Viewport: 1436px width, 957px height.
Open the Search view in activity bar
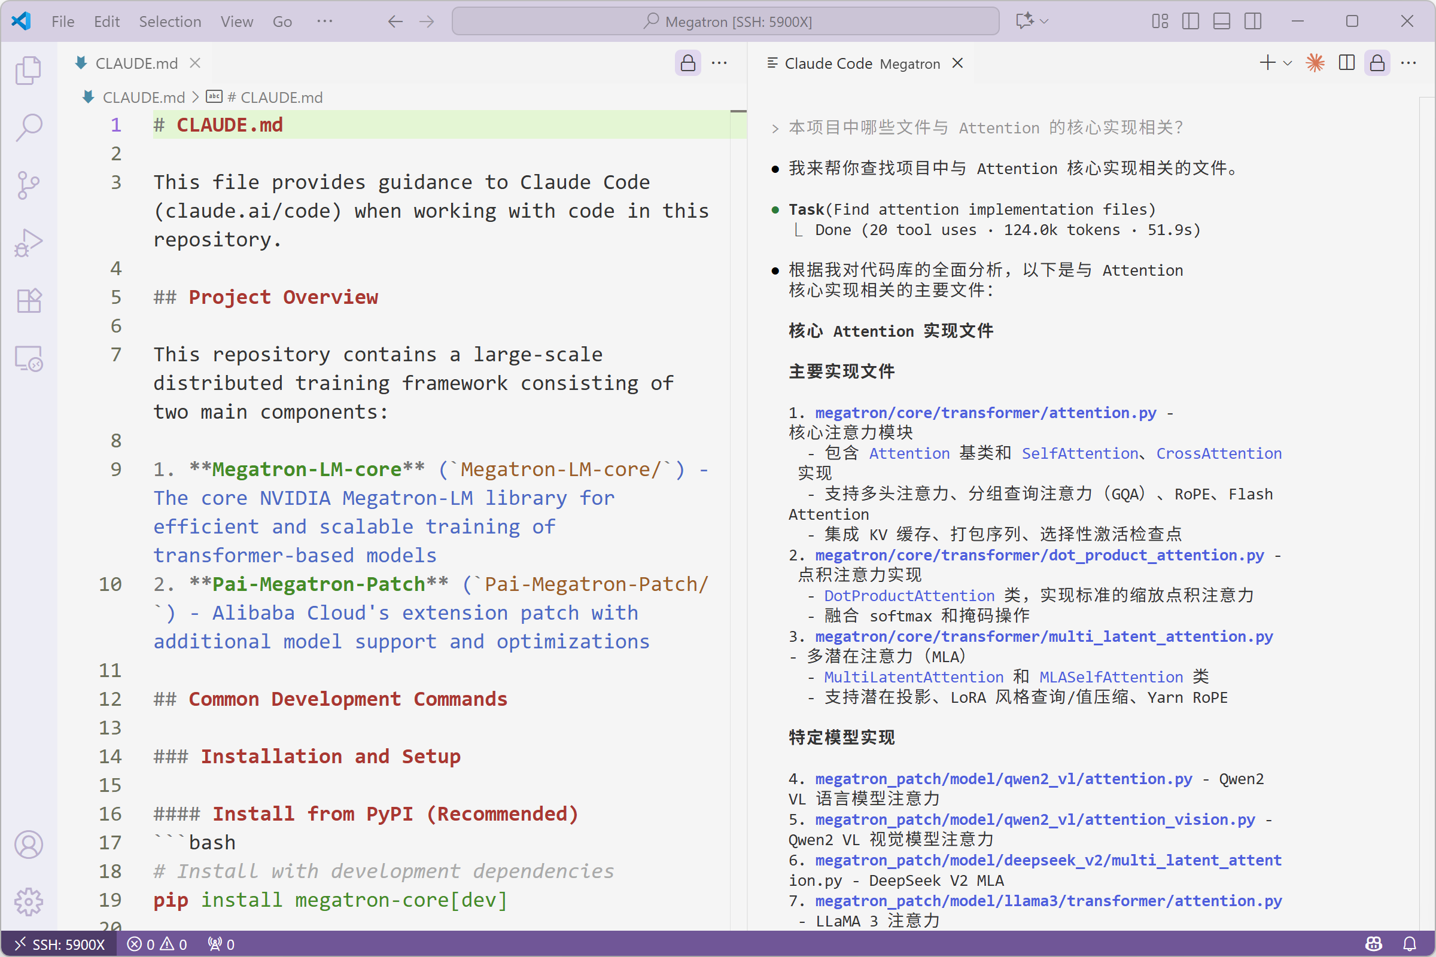[29, 127]
